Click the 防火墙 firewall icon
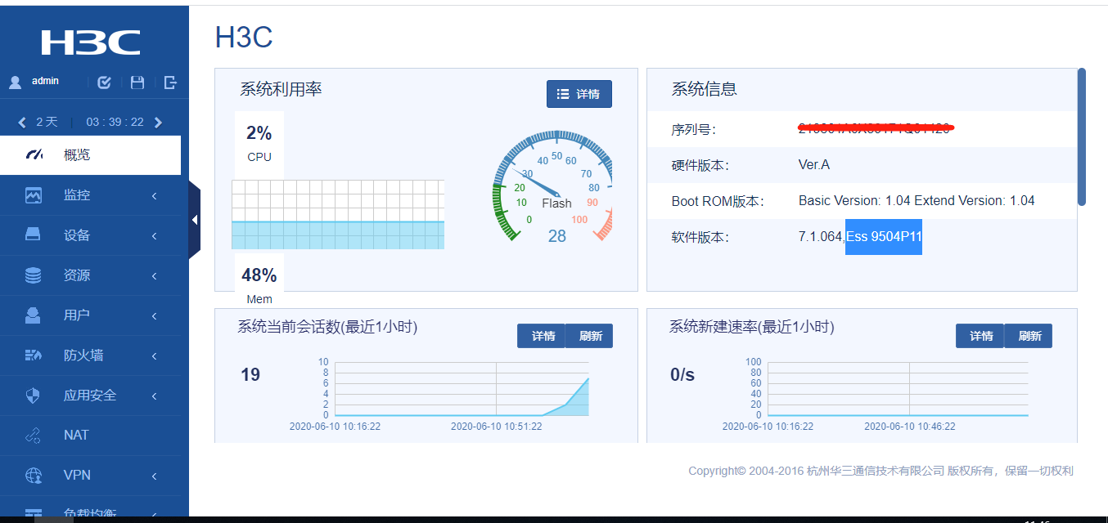Image resolution: width=1108 pixels, height=523 pixels. (33, 355)
